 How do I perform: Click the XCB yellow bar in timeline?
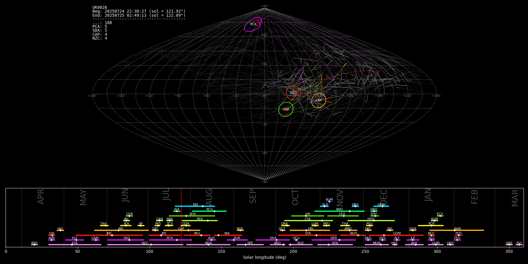[431, 226]
